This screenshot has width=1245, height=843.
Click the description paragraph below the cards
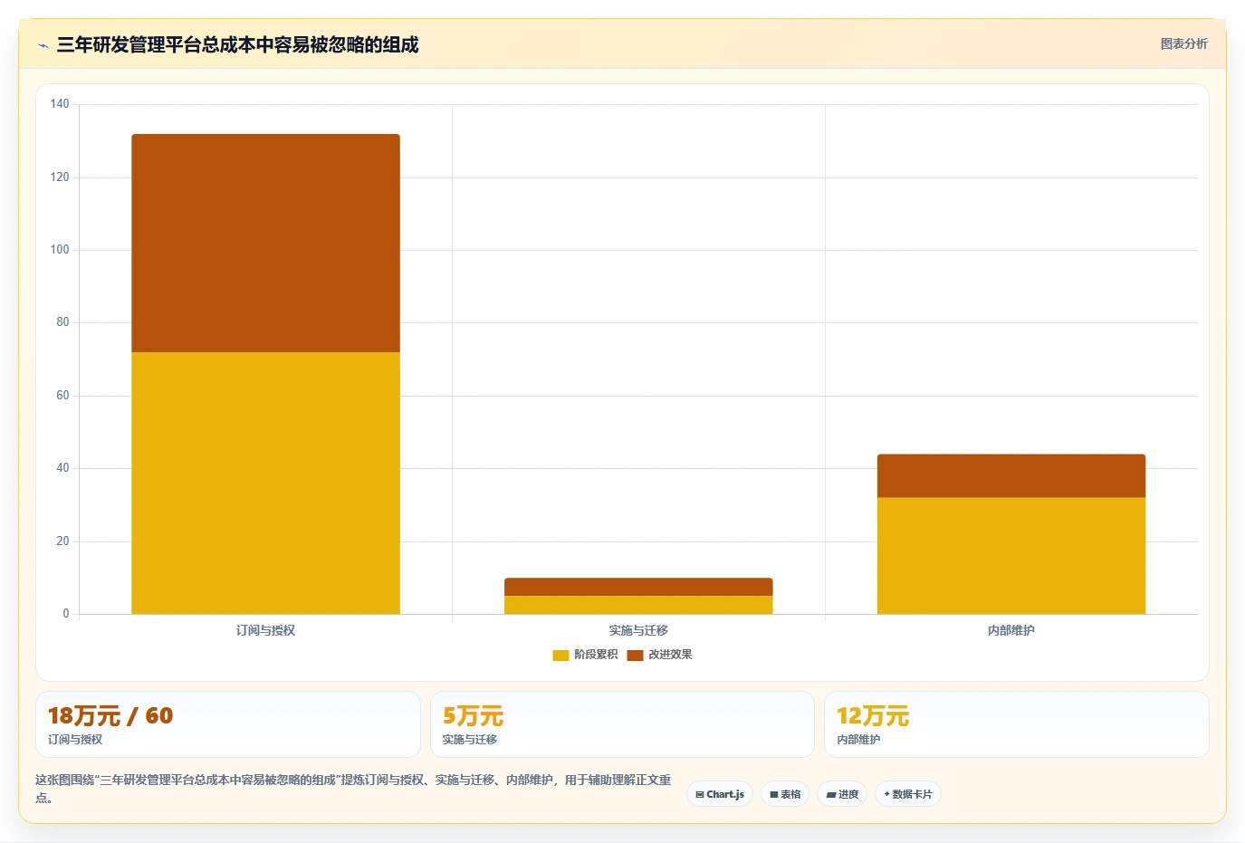point(353,789)
